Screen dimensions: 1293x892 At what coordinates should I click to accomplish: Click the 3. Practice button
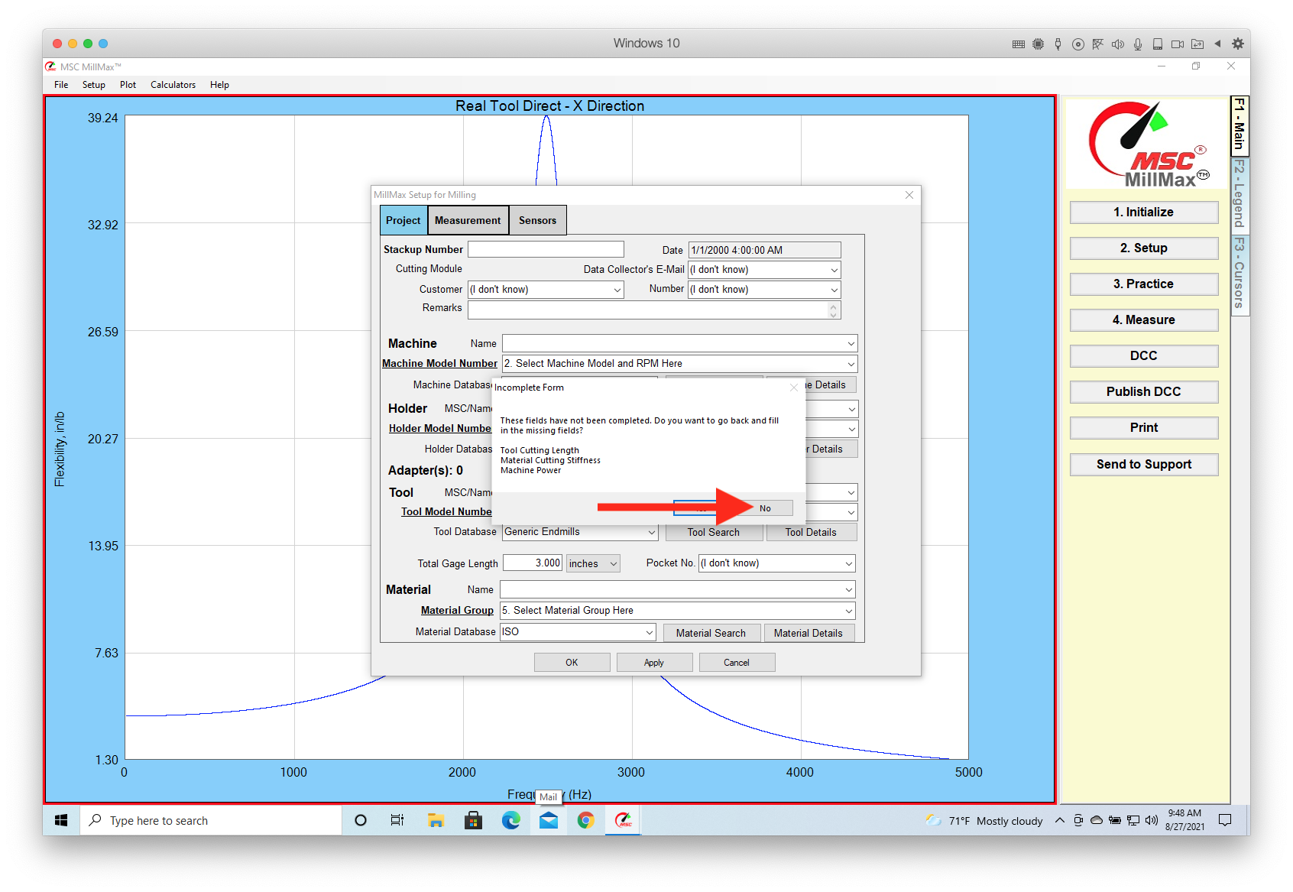pos(1144,284)
